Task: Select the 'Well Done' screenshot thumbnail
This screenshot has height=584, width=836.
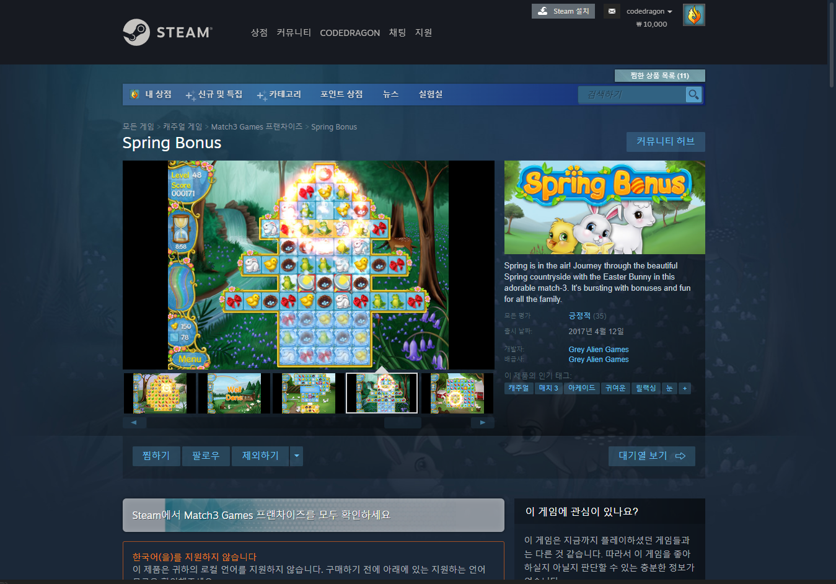Action: point(234,393)
